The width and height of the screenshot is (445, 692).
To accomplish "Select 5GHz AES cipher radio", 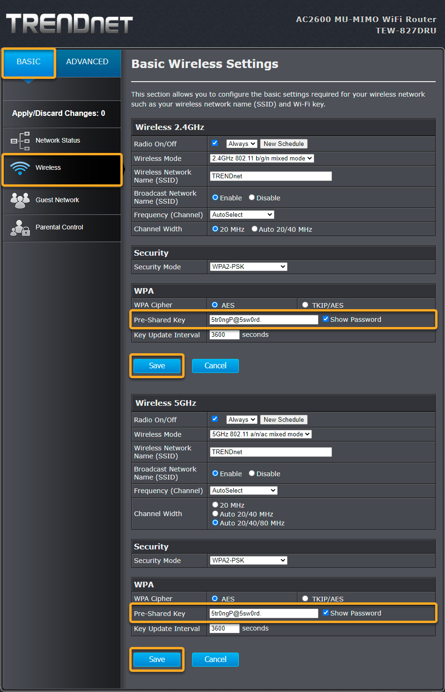I will (215, 599).
